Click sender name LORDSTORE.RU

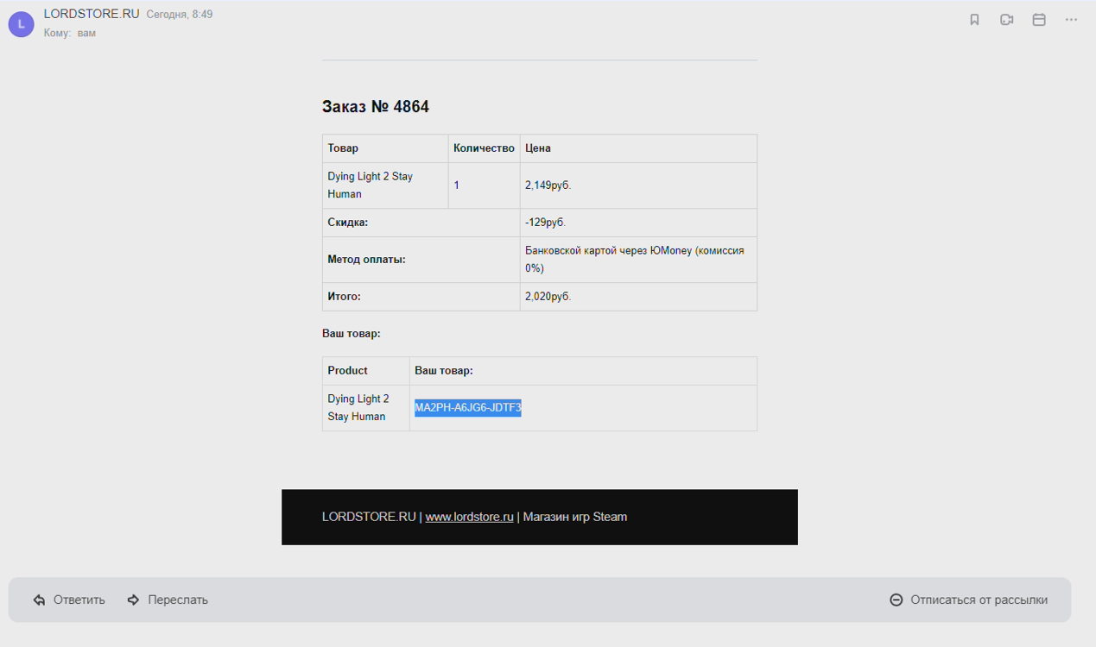pyautogui.click(x=92, y=14)
